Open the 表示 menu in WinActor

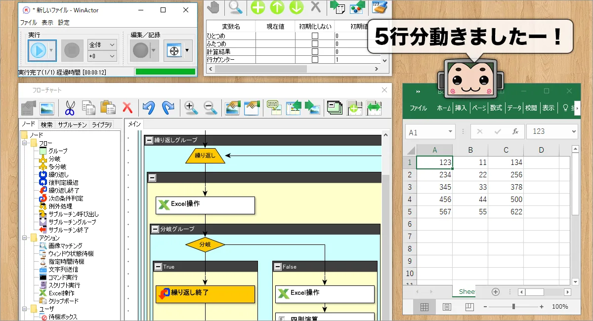[47, 23]
